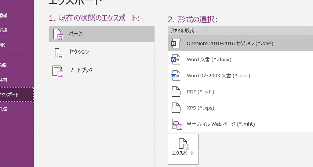Click the Word 文書 (*.docx) file icon
Image resolution: width=313 pixels, height=167 pixels.
click(x=176, y=59)
